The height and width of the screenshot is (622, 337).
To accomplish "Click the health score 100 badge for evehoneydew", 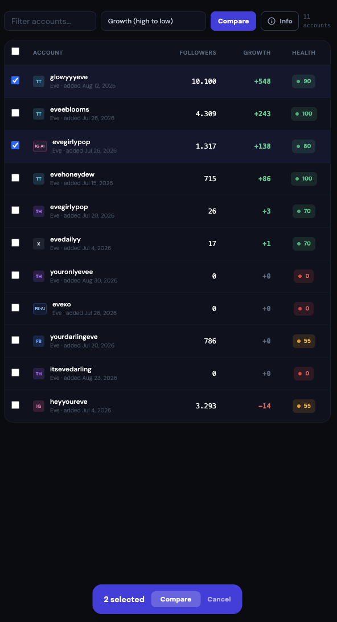I will click(303, 178).
